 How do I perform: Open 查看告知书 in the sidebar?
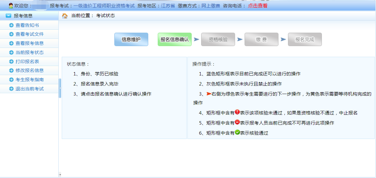(x=27, y=25)
